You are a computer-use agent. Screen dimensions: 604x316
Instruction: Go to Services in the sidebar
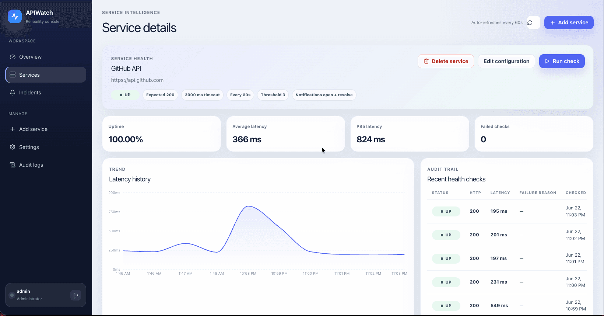(x=46, y=75)
